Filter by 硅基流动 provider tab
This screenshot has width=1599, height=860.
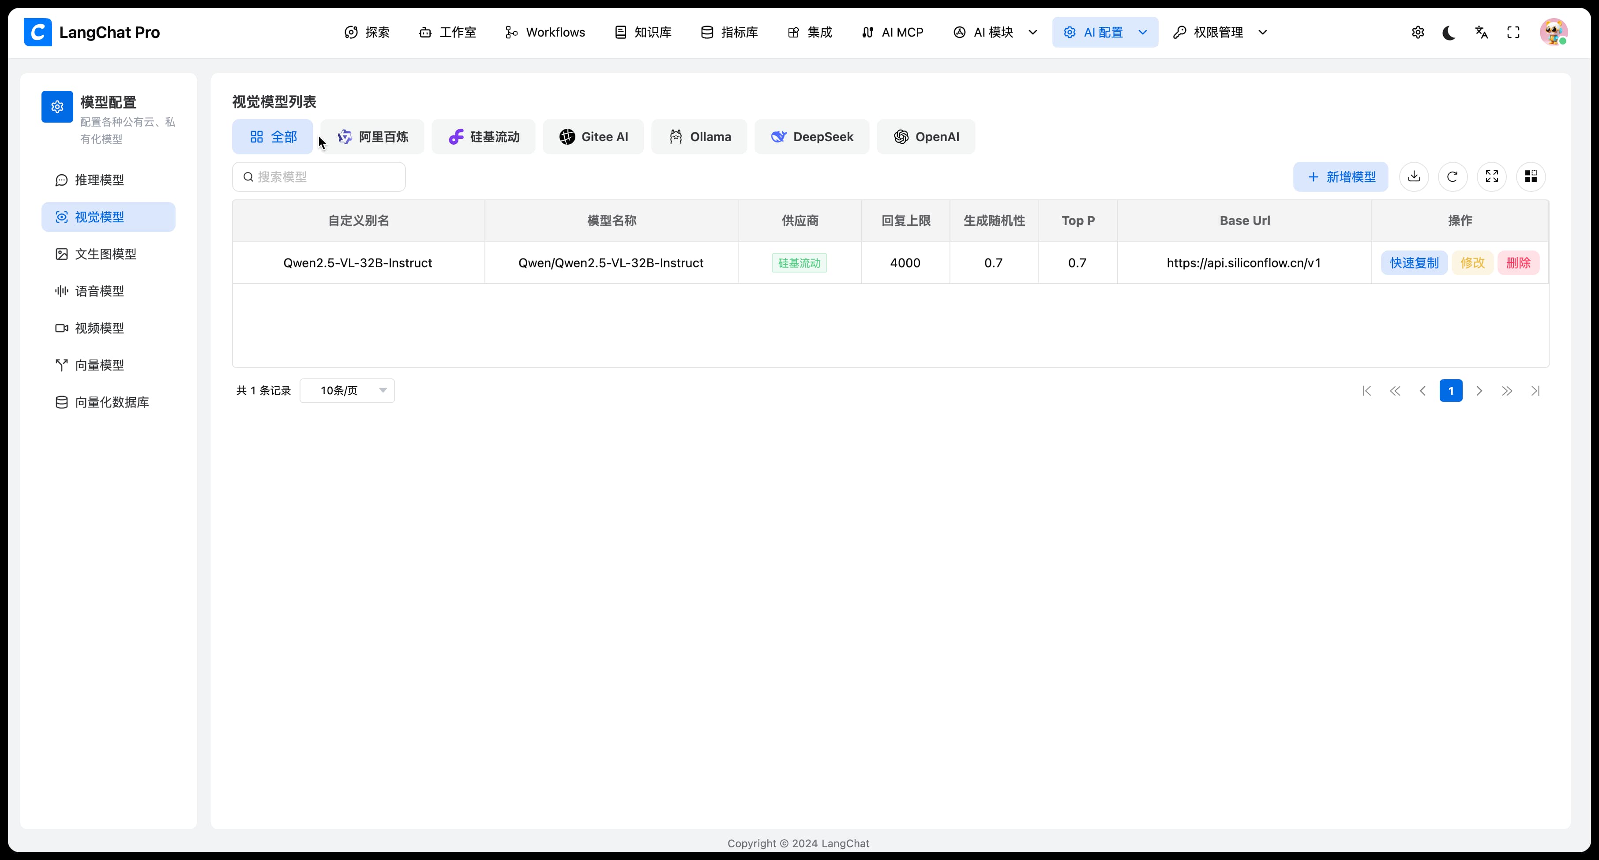[484, 137]
